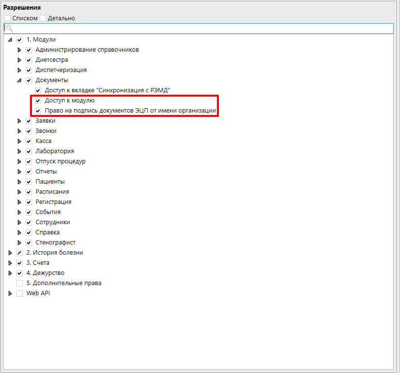400x373 pixels.
Task: Enable the Детально checkbox
Action: pos(43,18)
